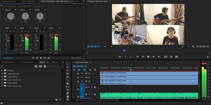Toggle V4 track output eye

tap(89, 73)
